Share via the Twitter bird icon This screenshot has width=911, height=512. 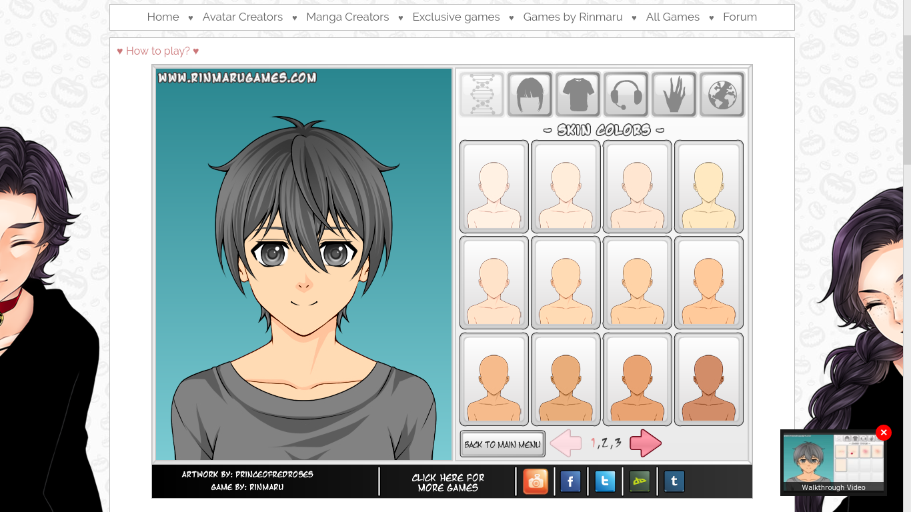(x=605, y=481)
